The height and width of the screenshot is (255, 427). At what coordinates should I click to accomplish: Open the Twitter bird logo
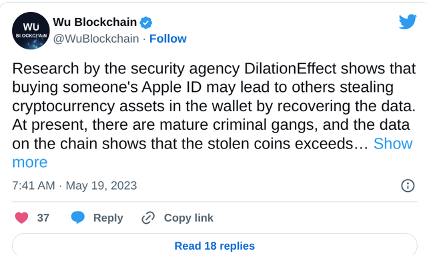click(408, 21)
